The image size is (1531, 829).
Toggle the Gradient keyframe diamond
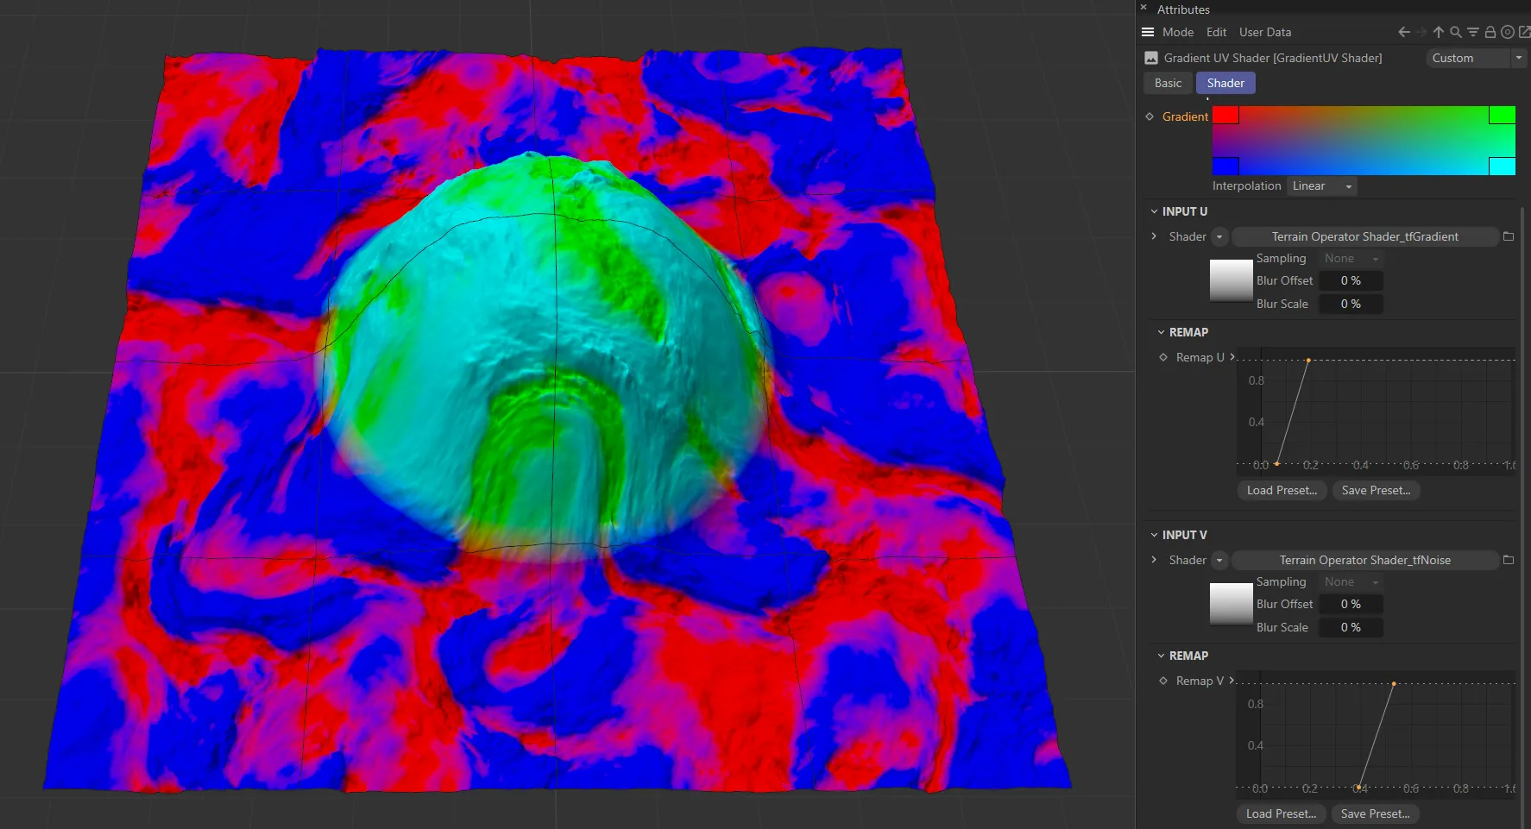point(1150,116)
